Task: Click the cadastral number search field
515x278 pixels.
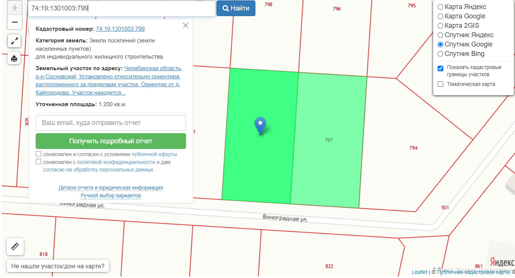Action: pos(122,8)
